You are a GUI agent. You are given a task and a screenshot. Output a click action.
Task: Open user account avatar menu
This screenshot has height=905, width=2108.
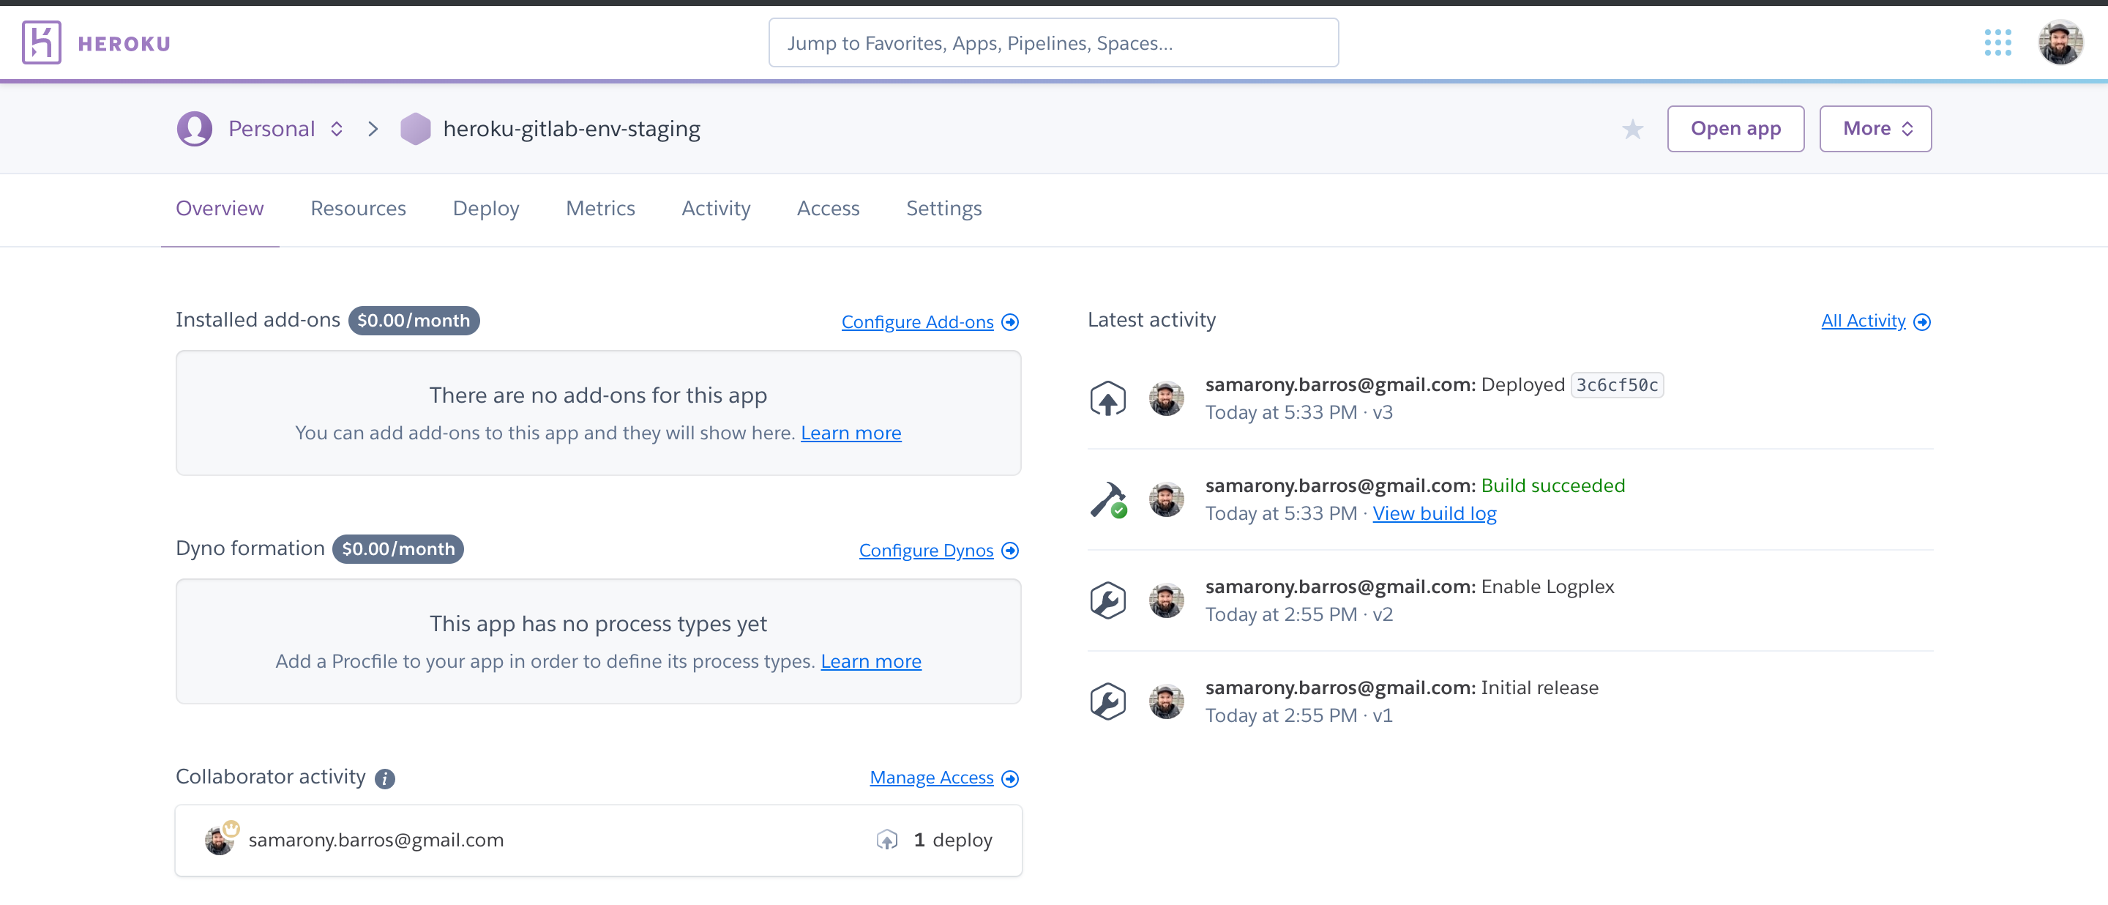pyautogui.click(x=2060, y=42)
